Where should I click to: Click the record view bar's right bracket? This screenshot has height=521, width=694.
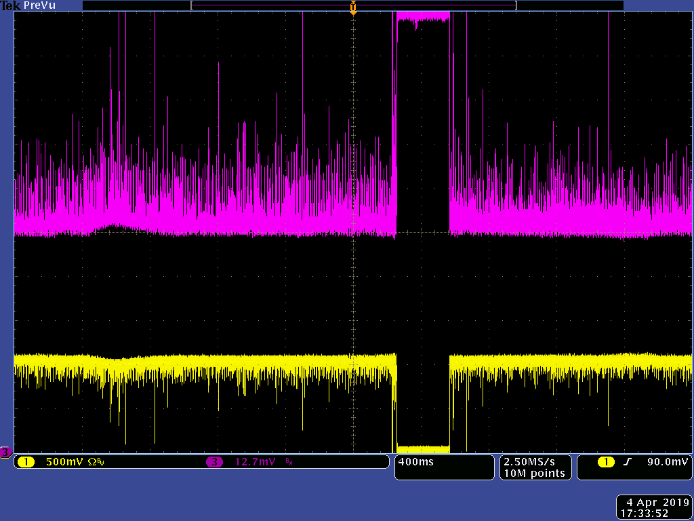pos(516,6)
